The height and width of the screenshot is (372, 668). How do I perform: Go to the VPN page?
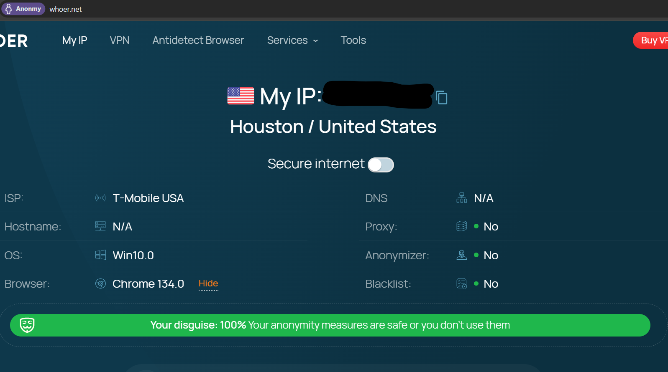point(120,40)
